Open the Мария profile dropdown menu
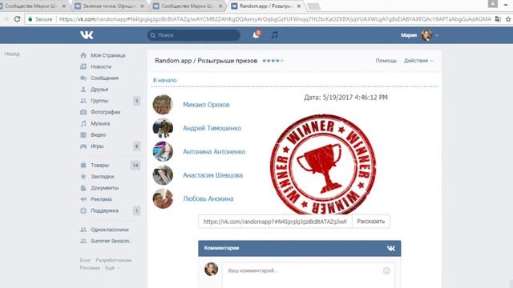Viewport: 513px width, 288px height. coord(419,35)
